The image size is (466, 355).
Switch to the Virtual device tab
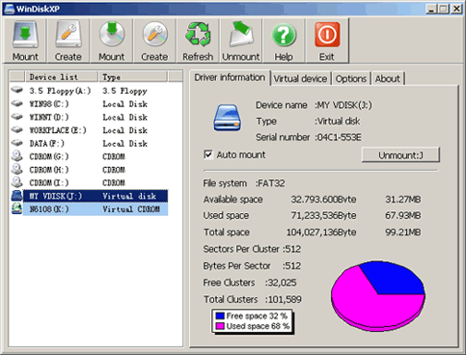coord(300,79)
